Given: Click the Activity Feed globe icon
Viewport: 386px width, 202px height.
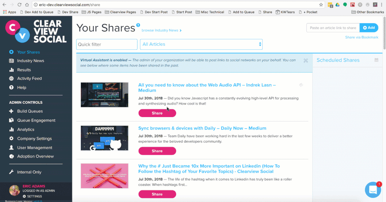Looking at the screenshot, I should [x=11, y=79].
